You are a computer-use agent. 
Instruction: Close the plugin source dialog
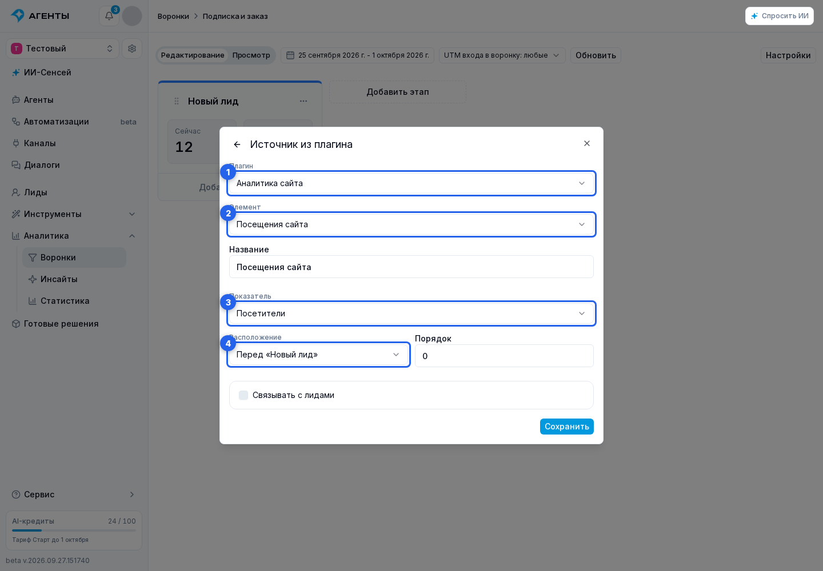click(x=587, y=143)
